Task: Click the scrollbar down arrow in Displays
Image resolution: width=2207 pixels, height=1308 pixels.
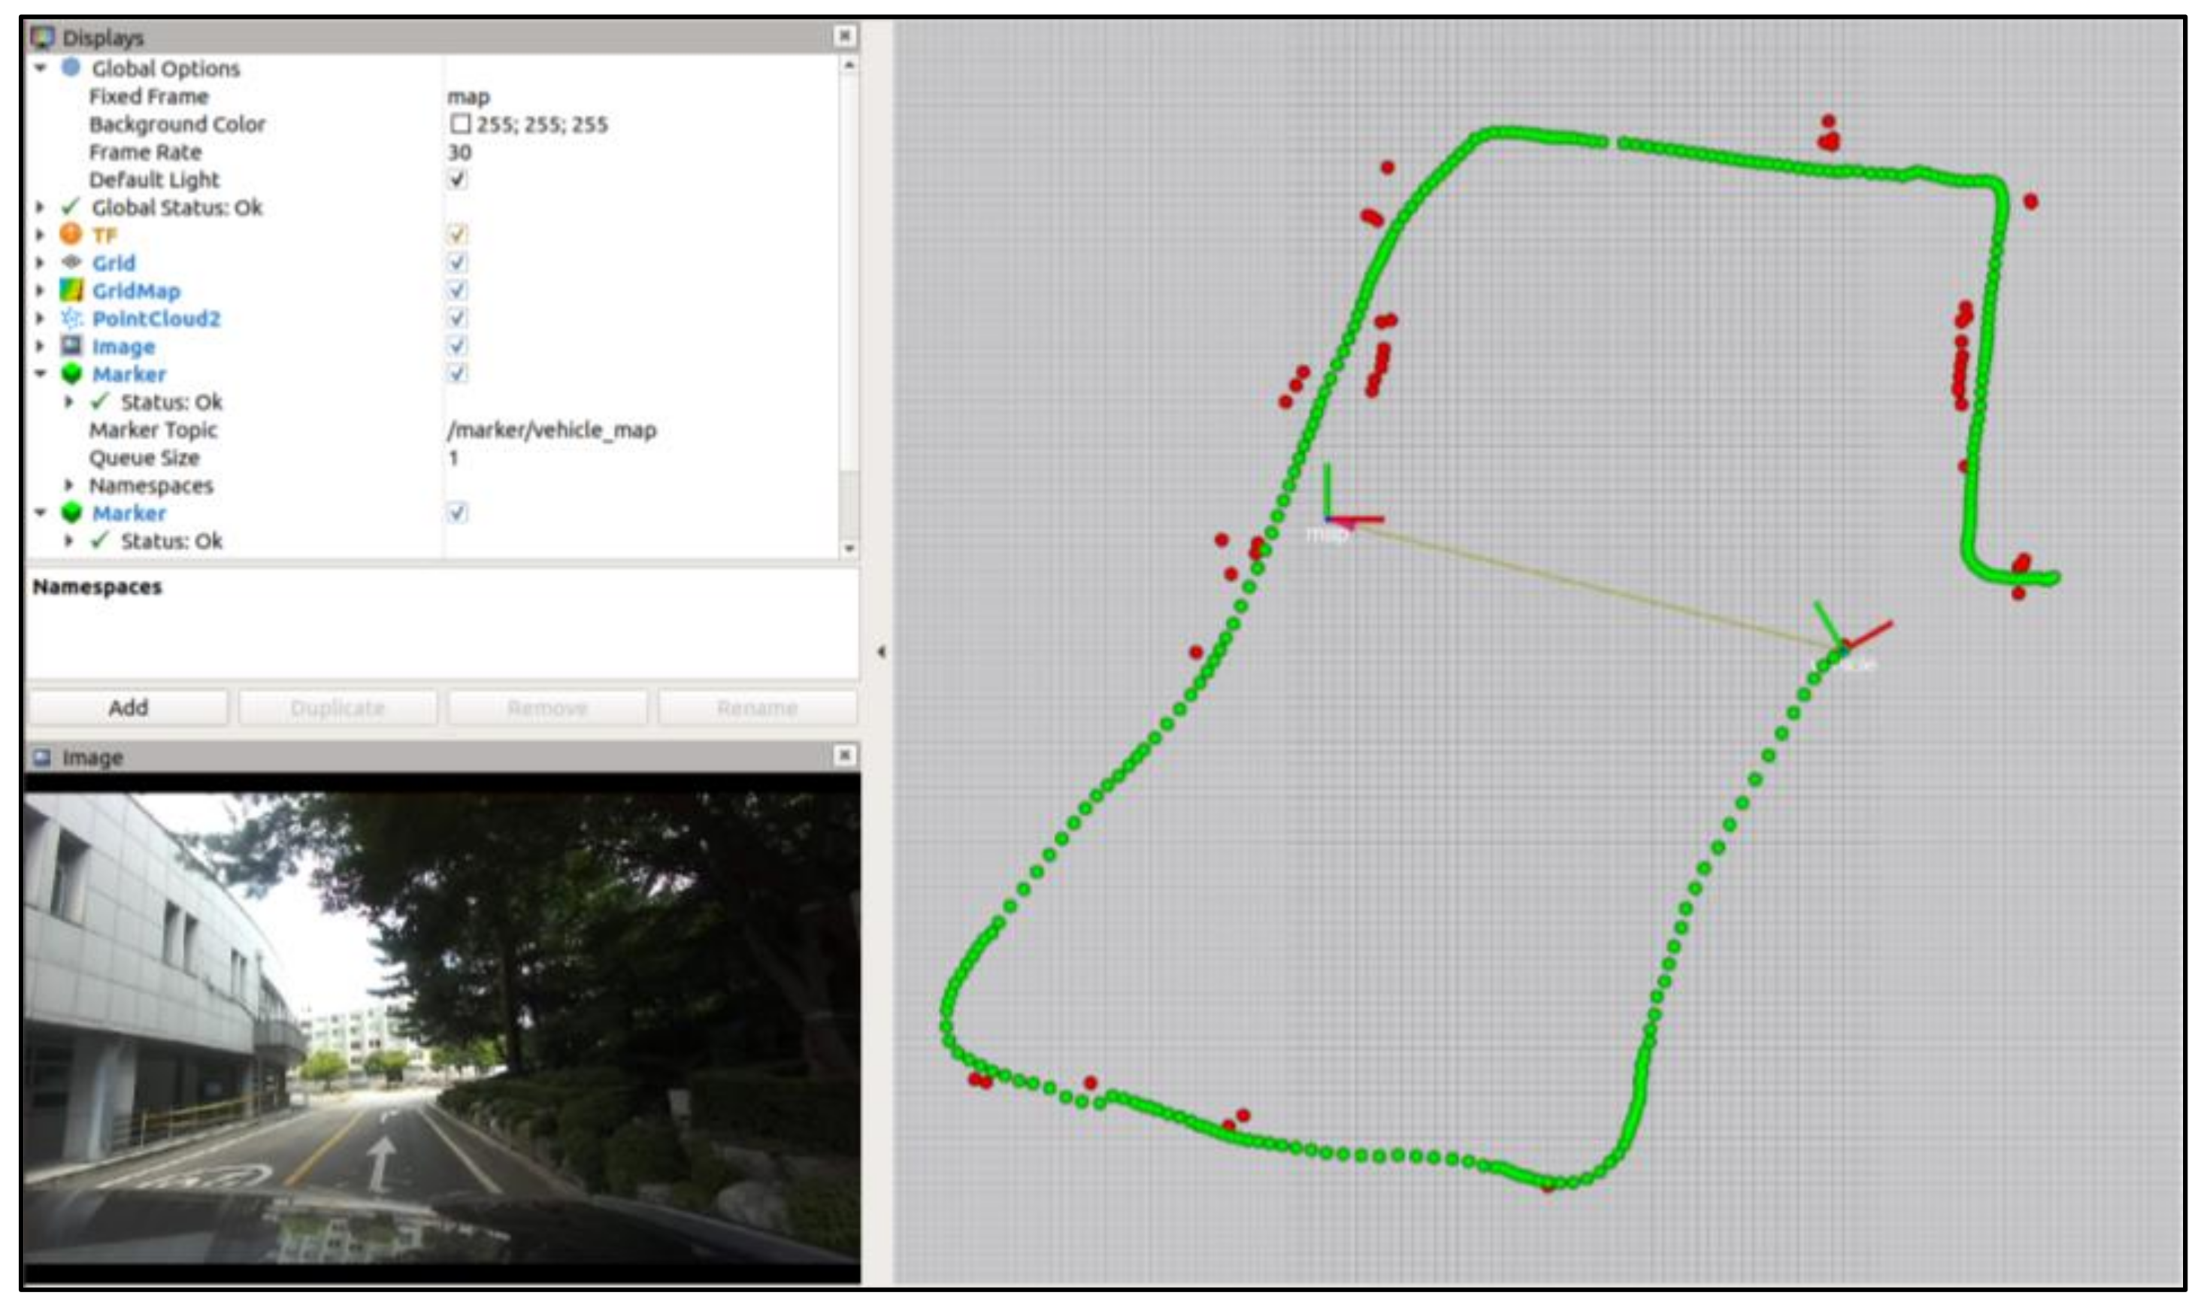Action: pyautogui.click(x=849, y=548)
